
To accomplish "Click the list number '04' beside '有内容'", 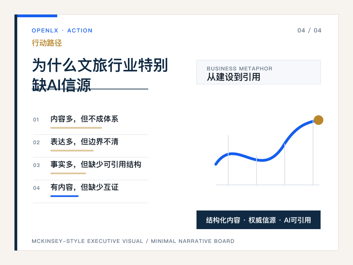I will click(x=36, y=188).
